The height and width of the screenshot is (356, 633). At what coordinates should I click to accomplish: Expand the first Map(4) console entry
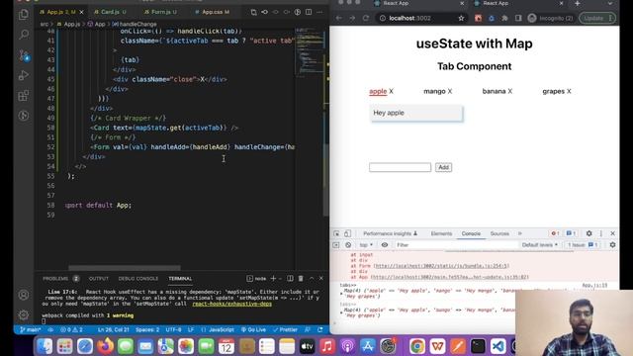pyautogui.click(x=341, y=293)
